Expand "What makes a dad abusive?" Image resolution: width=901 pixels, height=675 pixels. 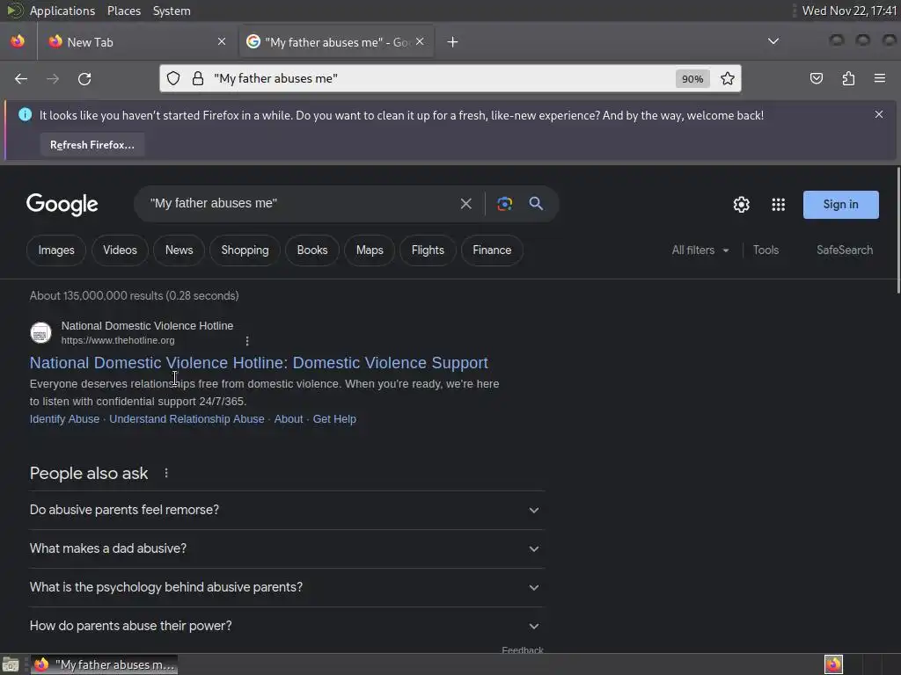(x=287, y=548)
